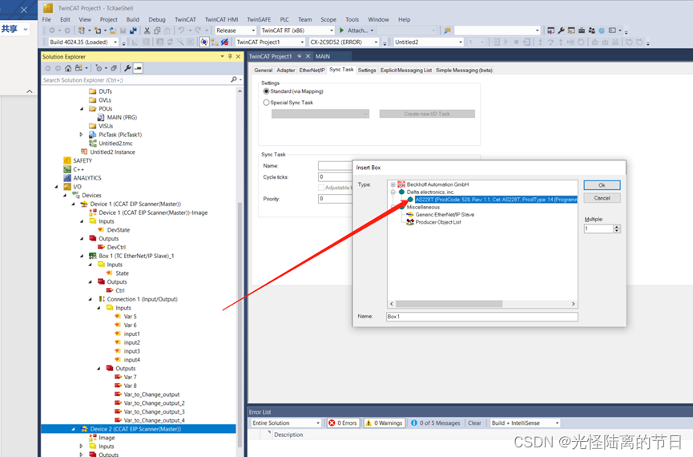Click Ok in Insert Box dialog
The image size is (693, 457).
[x=602, y=185]
